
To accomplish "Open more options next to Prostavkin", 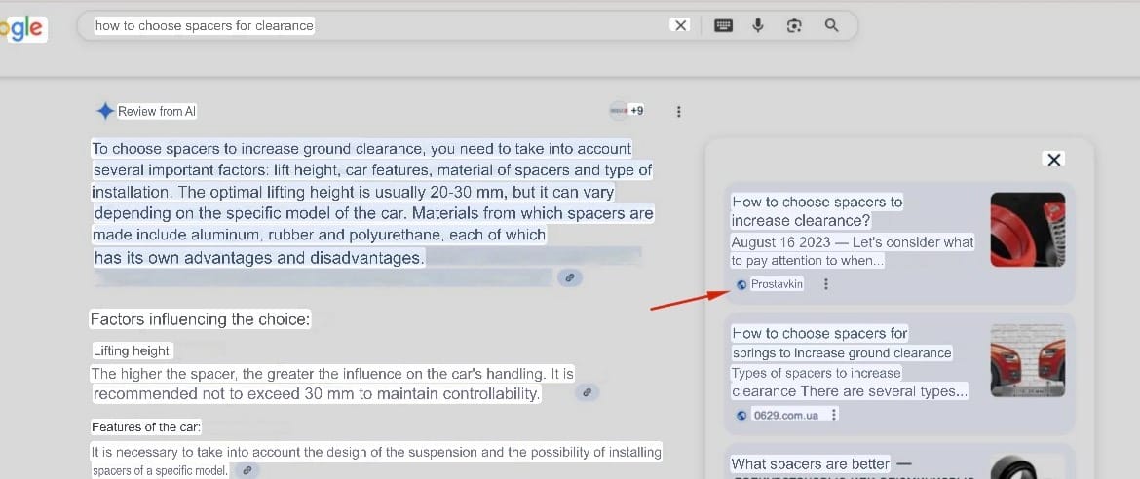I will click(826, 284).
